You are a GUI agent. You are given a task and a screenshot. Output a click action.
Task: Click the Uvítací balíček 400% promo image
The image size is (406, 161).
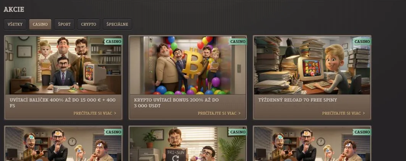63,65
